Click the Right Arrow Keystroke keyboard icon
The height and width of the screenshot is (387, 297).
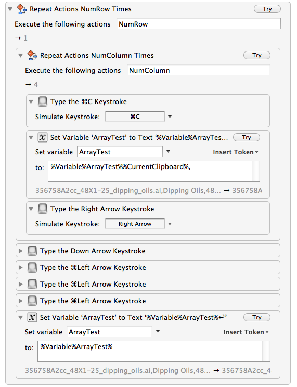[x=43, y=209]
